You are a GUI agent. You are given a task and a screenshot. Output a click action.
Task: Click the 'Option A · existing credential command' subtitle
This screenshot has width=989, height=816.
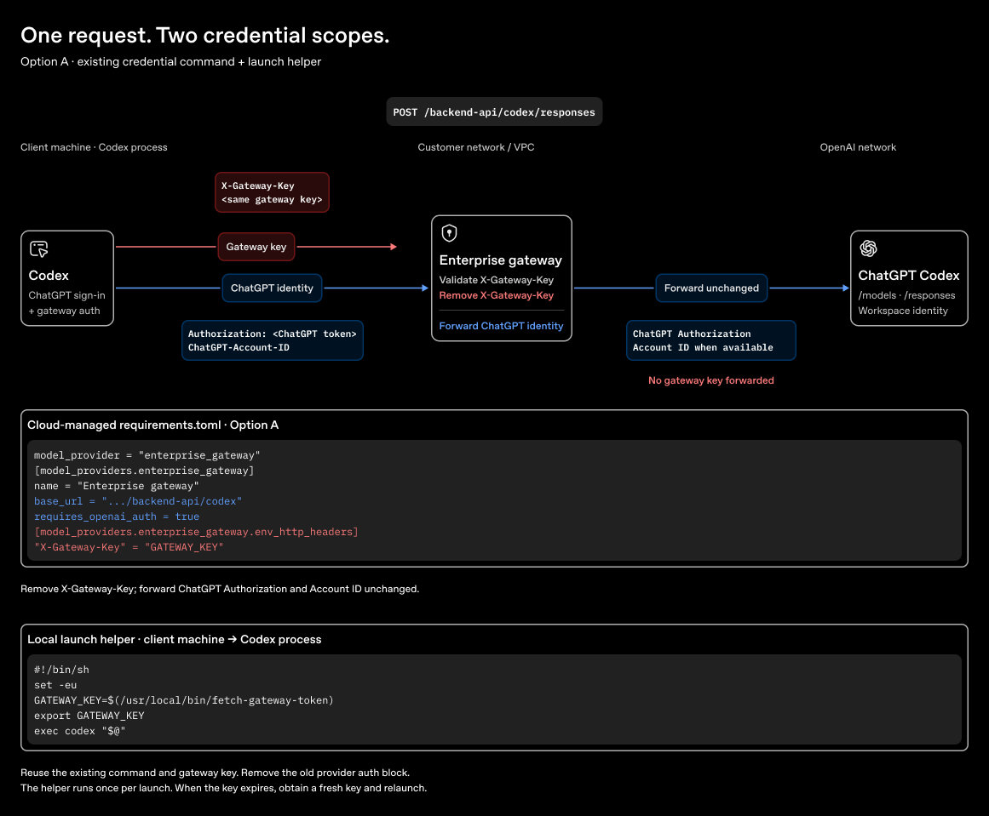click(x=171, y=62)
